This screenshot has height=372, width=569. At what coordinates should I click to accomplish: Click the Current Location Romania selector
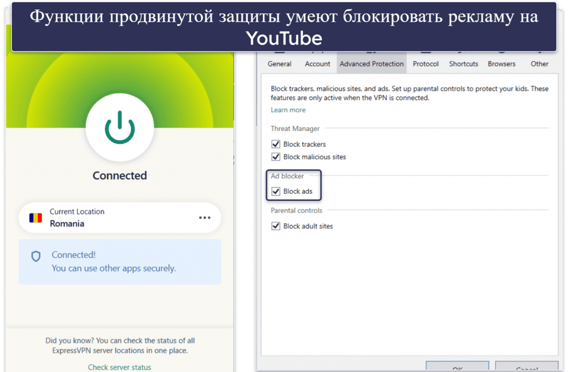[x=120, y=218]
